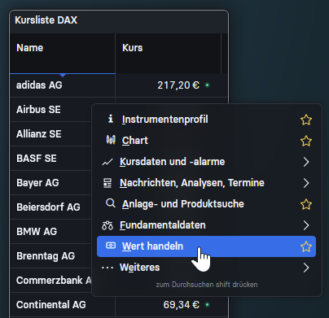This screenshot has height=318, width=329.
Task: Expand Fundamentaldaten submenu arrow
Action: click(x=306, y=225)
